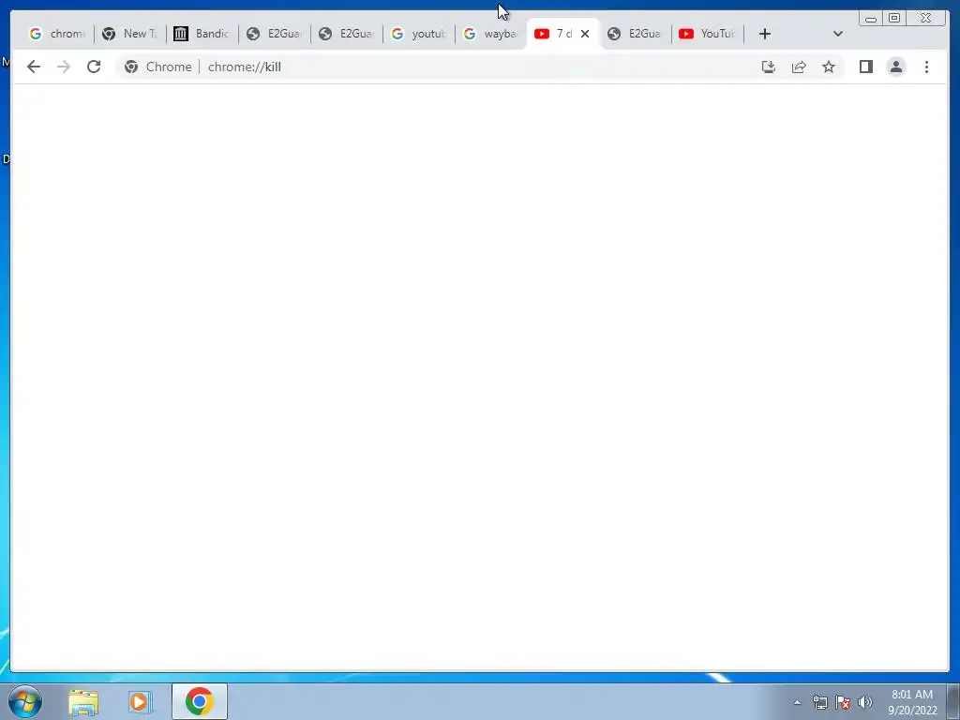Switch to the Bandic tab
This screenshot has width=960, height=720.
point(202,34)
